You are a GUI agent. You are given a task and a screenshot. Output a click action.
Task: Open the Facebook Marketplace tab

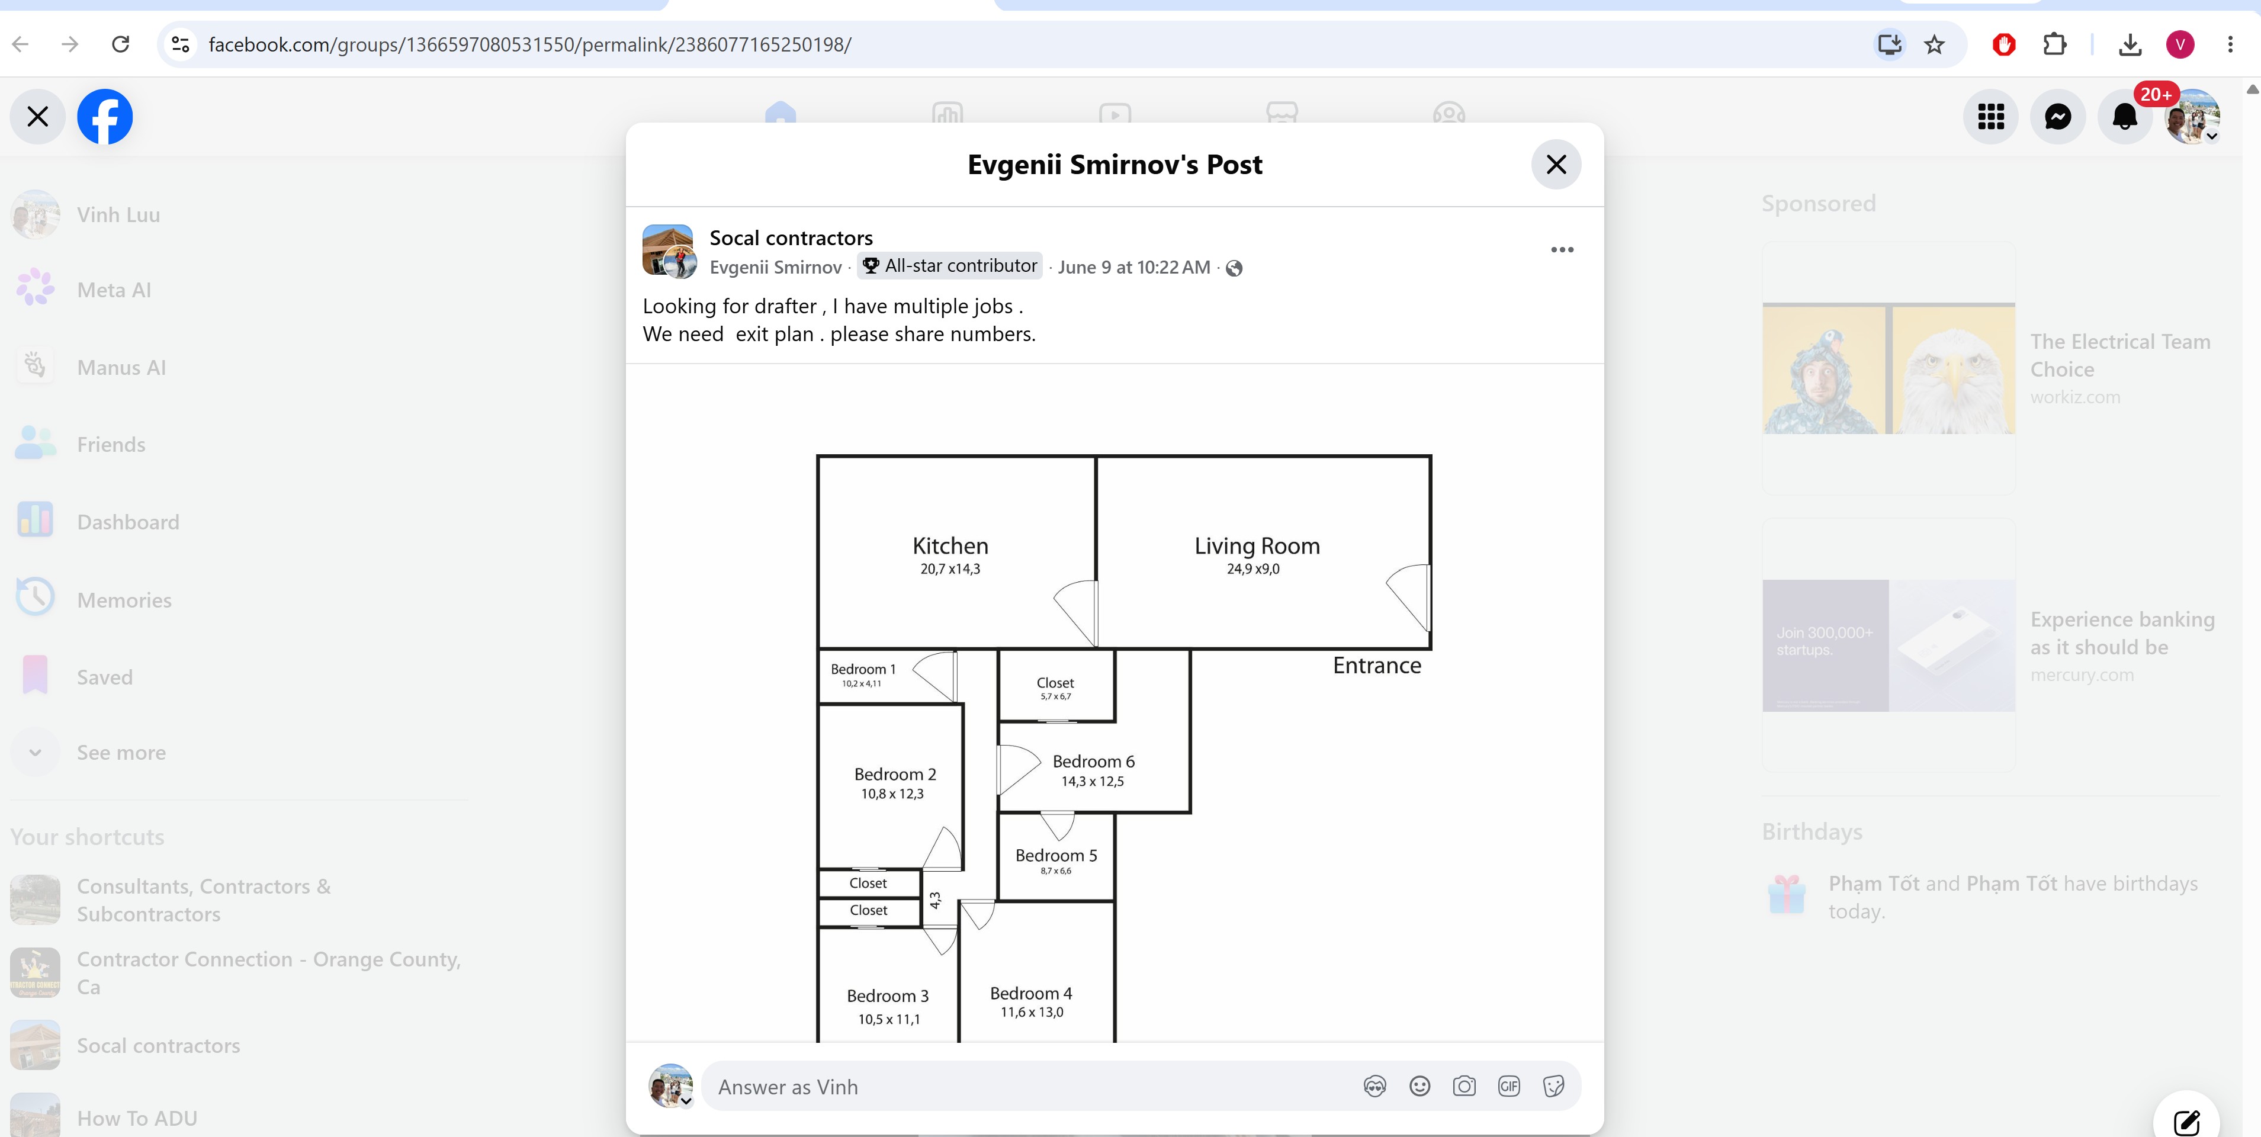pyautogui.click(x=1282, y=116)
